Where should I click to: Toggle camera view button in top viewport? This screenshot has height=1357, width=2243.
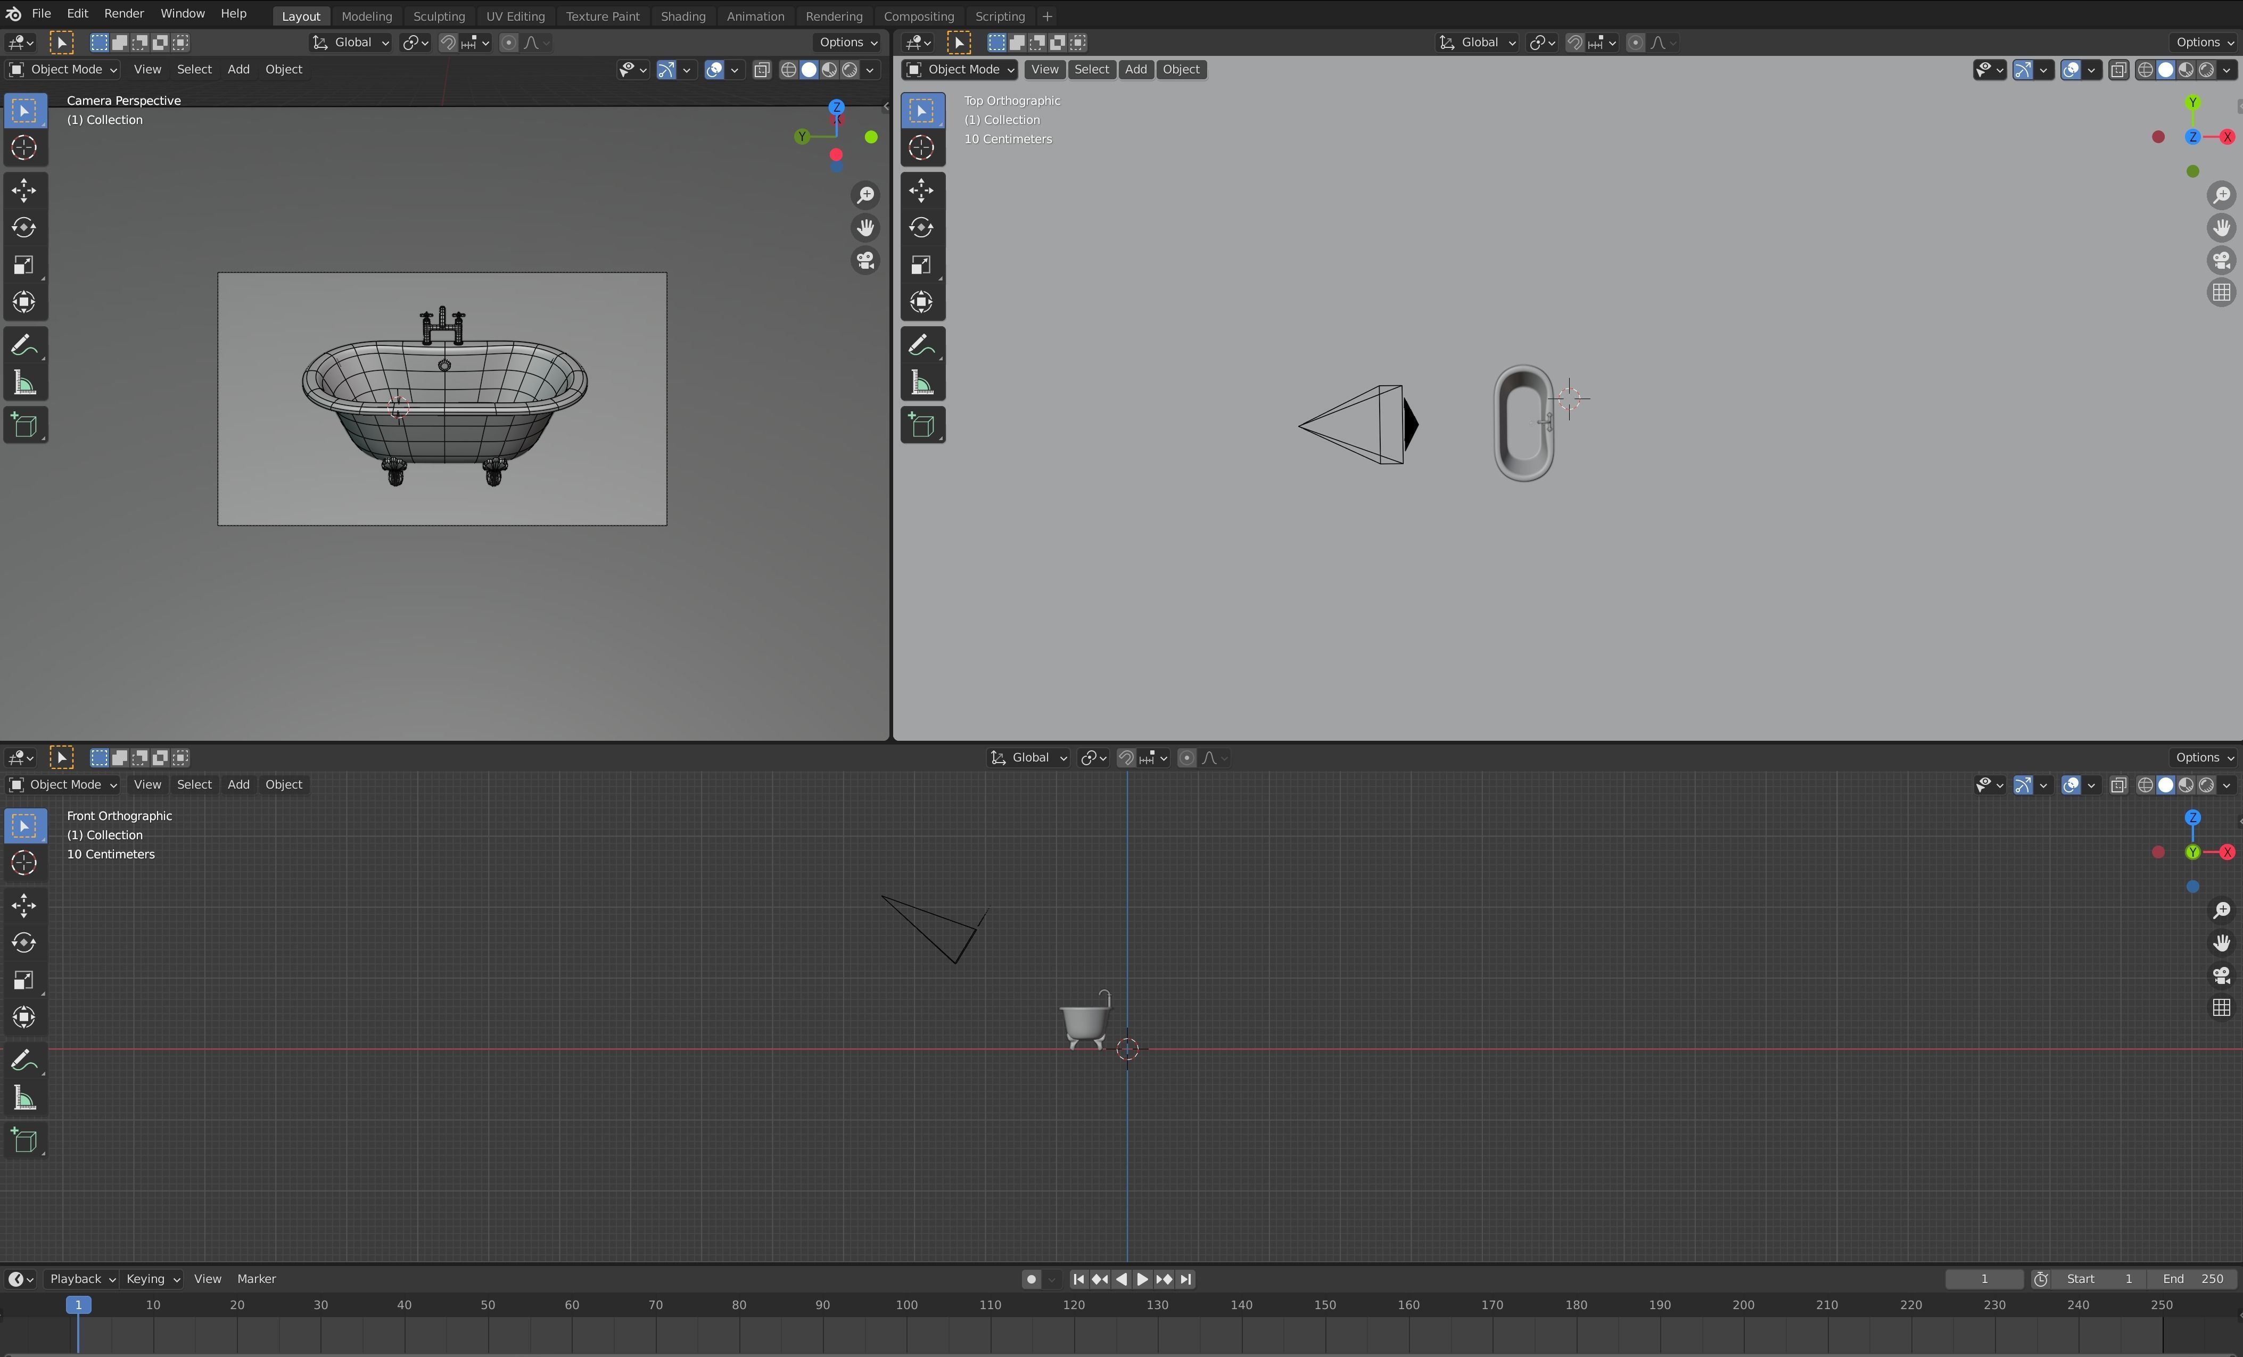2221,260
